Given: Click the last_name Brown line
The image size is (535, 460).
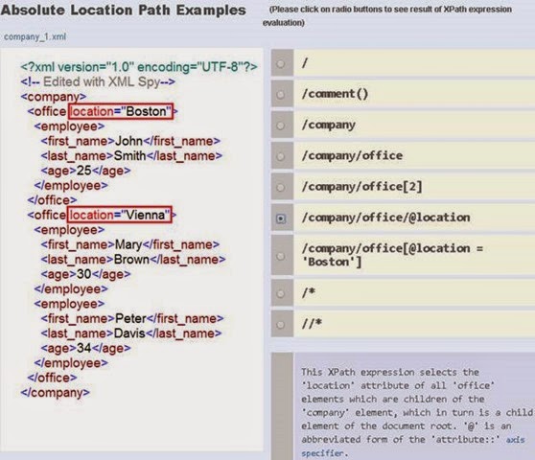Looking at the screenshot, I should (x=133, y=260).
